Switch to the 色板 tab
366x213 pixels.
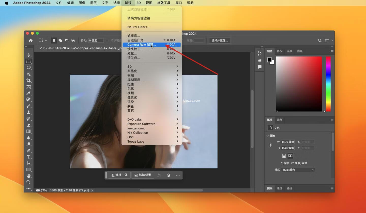[x=280, y=51]
